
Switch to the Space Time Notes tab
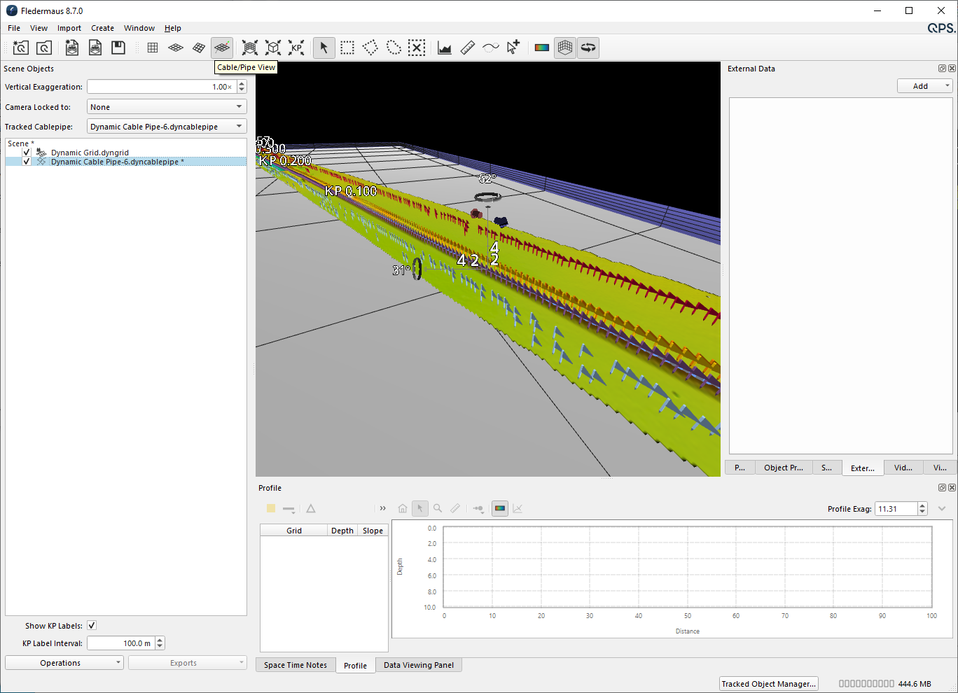click(296, 665)
